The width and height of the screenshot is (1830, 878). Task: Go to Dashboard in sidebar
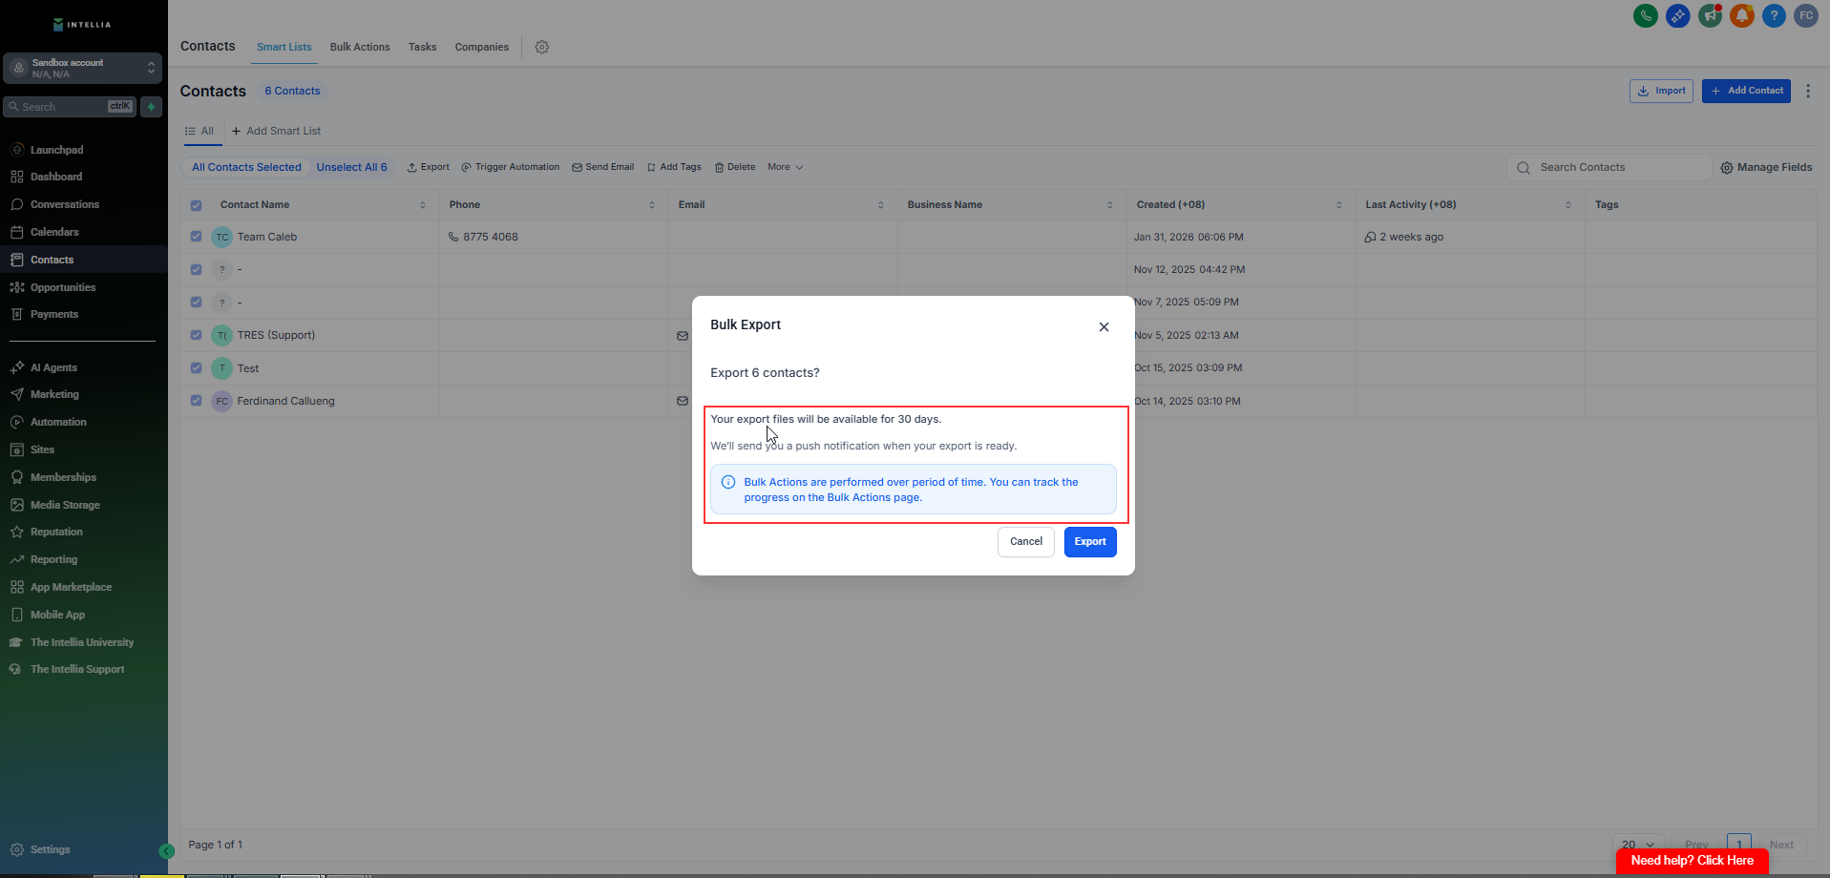[56, 177]
